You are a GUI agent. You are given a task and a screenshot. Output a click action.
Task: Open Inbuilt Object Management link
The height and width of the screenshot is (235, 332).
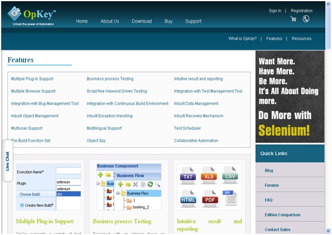click(34, 116)
